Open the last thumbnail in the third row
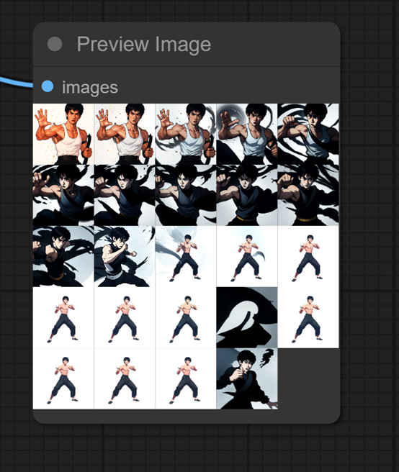The width and height of the screenshot is (399, 472). click(x=308, y=256)
